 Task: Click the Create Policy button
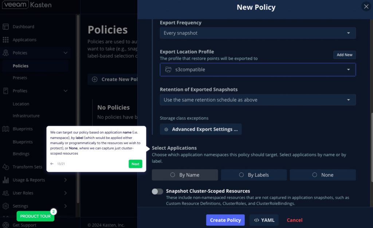pyautogui.click(x=225, y=220)
